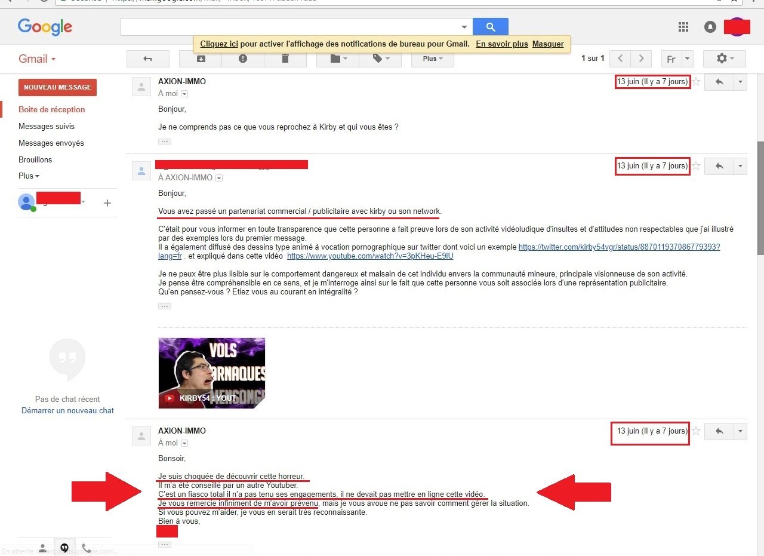Open the notifications bell
This screenshot has height=556, width=764.
click(710, 27)
